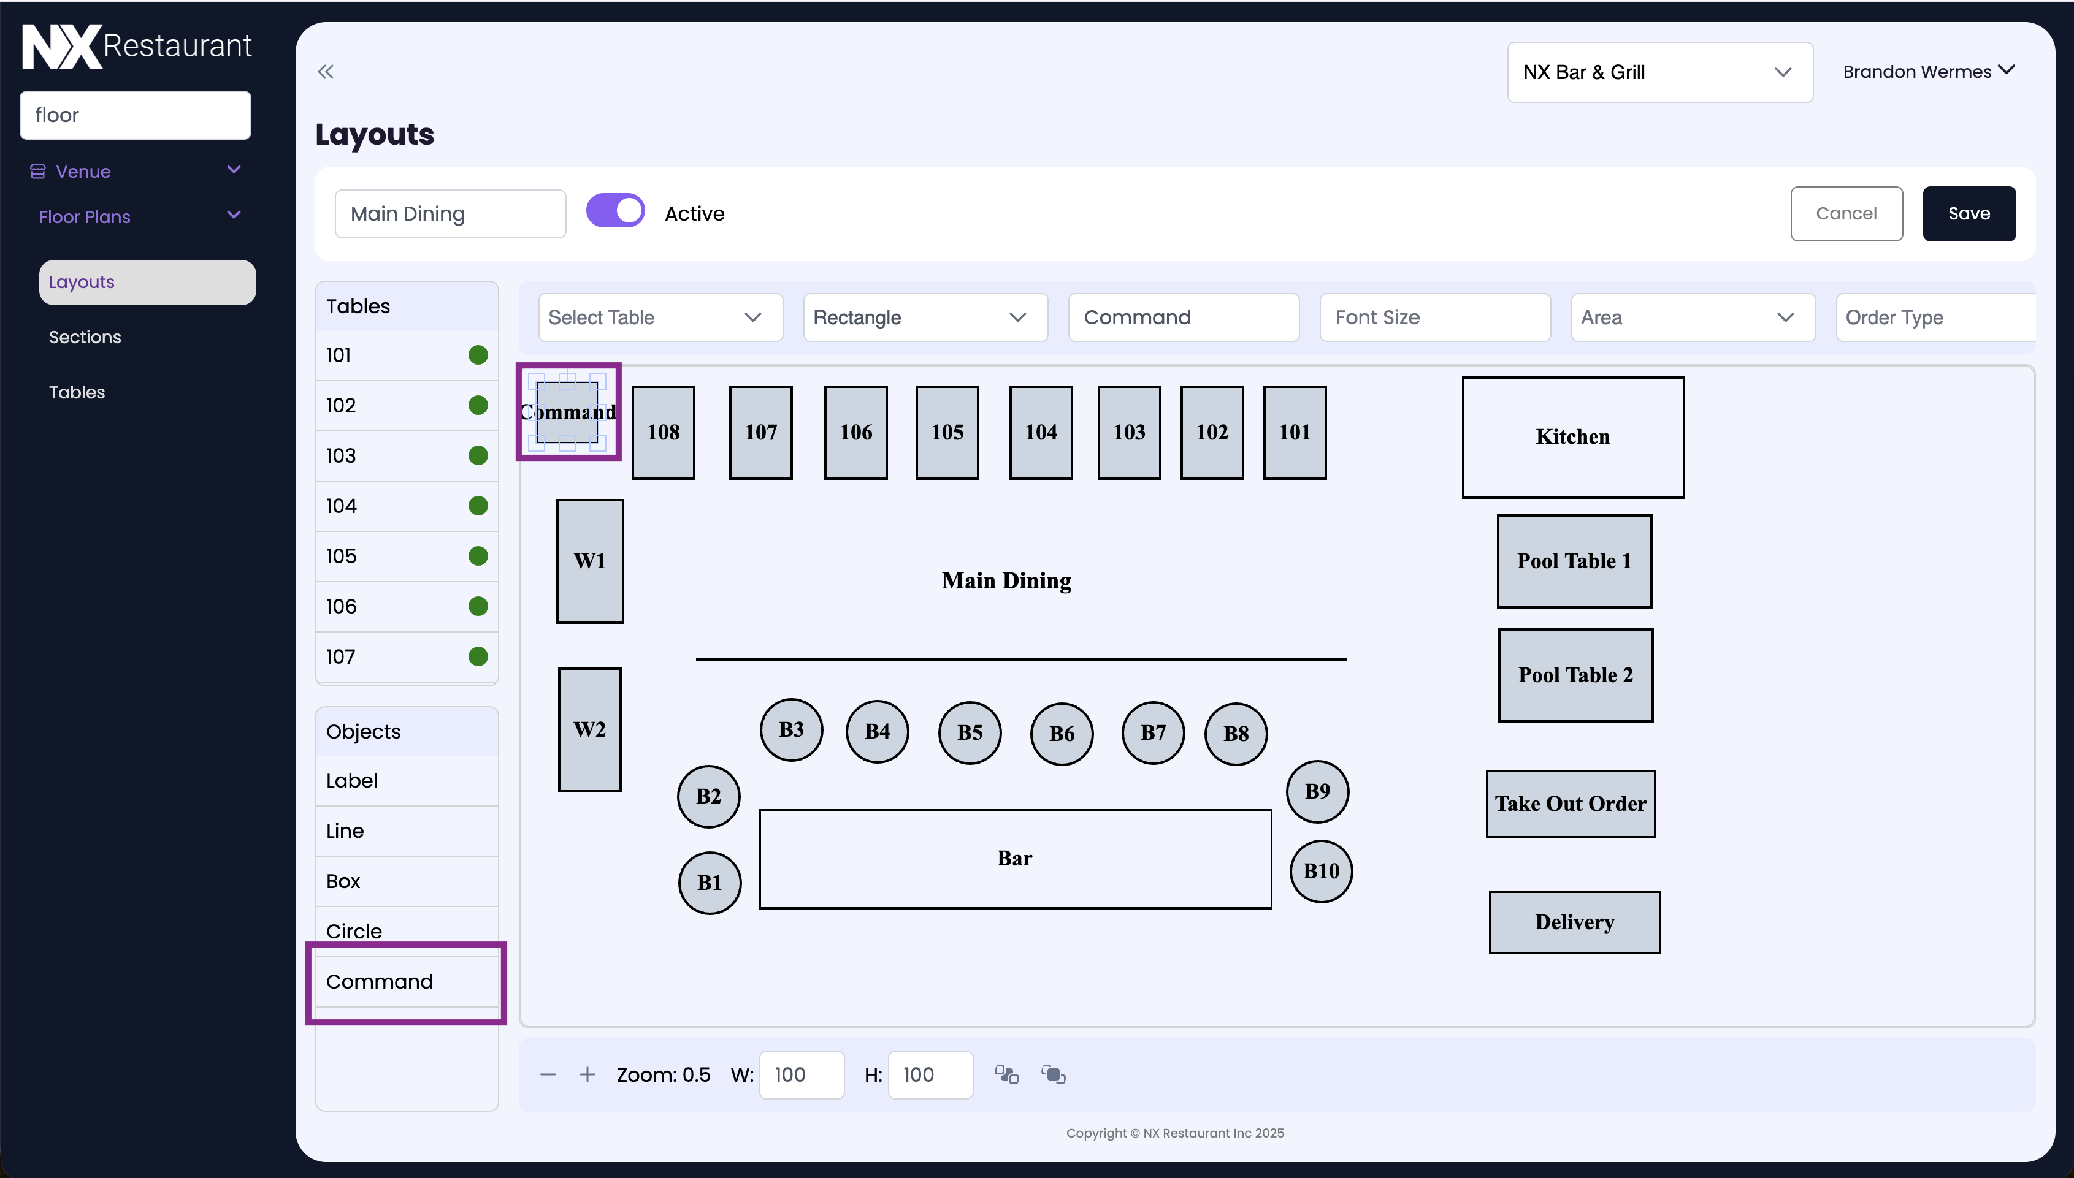Open the Select Table dropdown
Viewport: 2074px width, 1178px height.
660,317
